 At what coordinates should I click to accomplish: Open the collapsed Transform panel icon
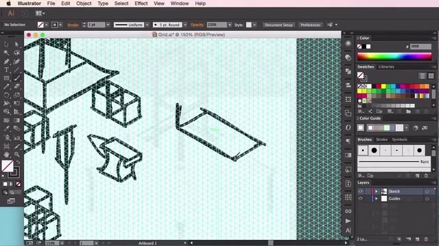point(348,99)
